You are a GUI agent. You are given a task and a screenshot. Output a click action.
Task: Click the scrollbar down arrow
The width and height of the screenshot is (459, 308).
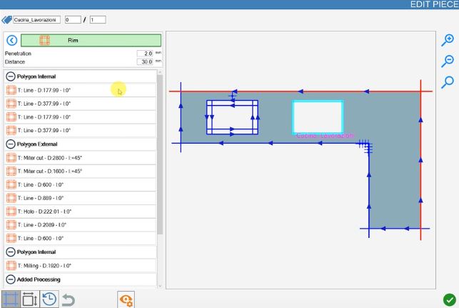tap(160, 286)
